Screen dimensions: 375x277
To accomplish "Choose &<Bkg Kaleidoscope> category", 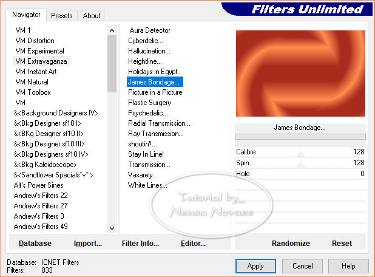I will [45, 165].
